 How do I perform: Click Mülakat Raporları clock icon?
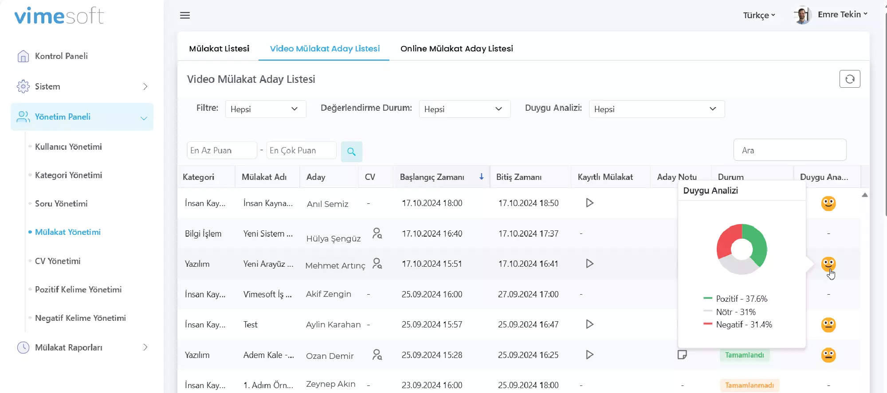pos(23,347)
